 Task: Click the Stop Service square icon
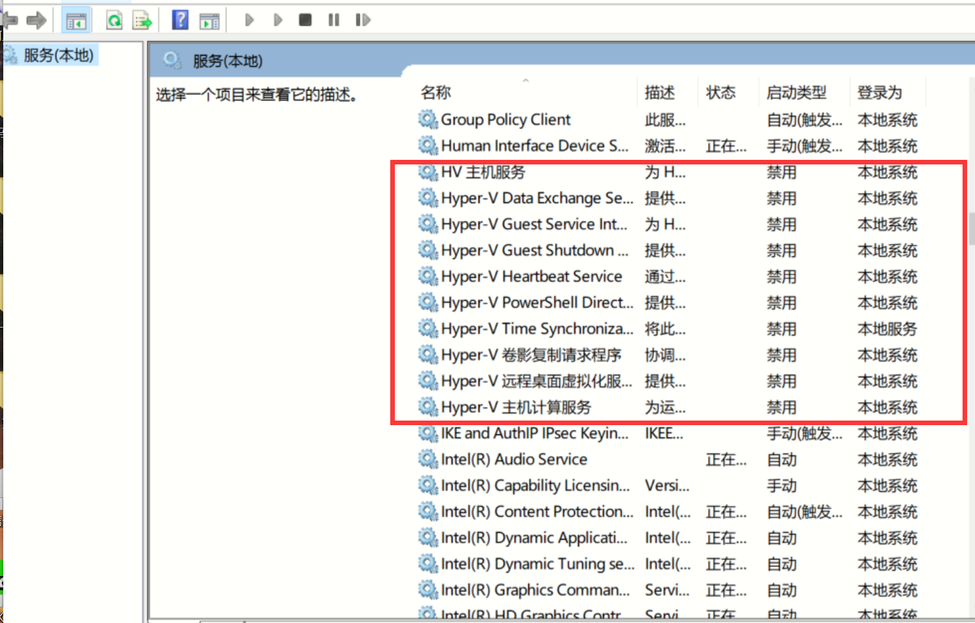pos(305,20)
